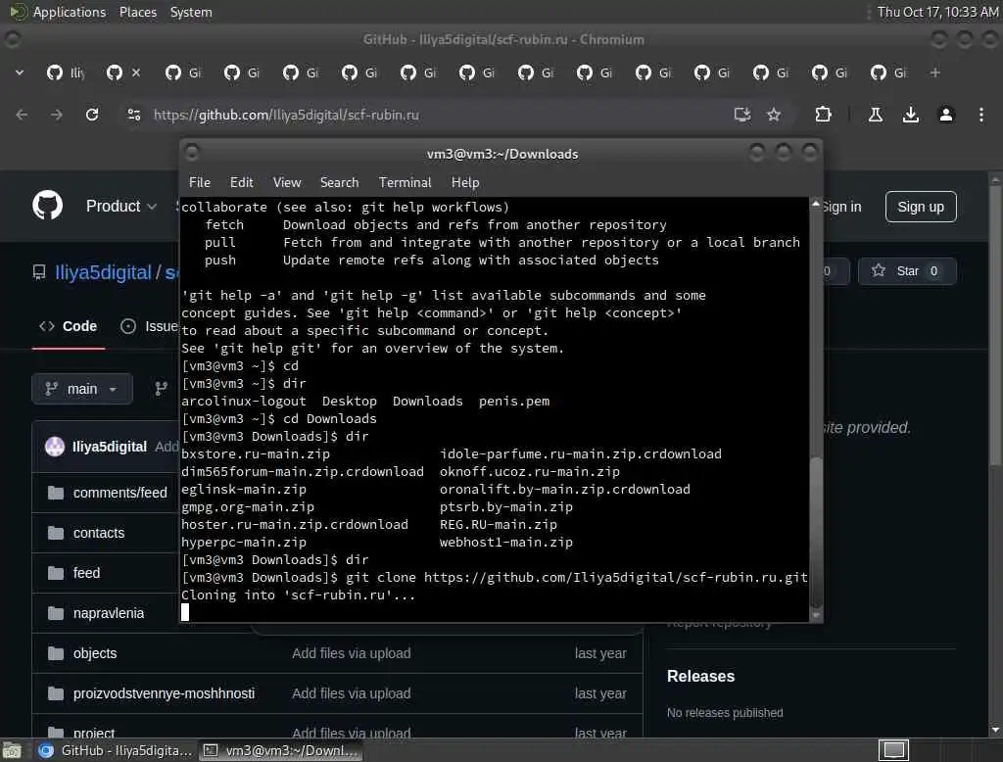Open the contacts folder
Image resolution: width=1003 pixels, height=762 pixels.
99,533
